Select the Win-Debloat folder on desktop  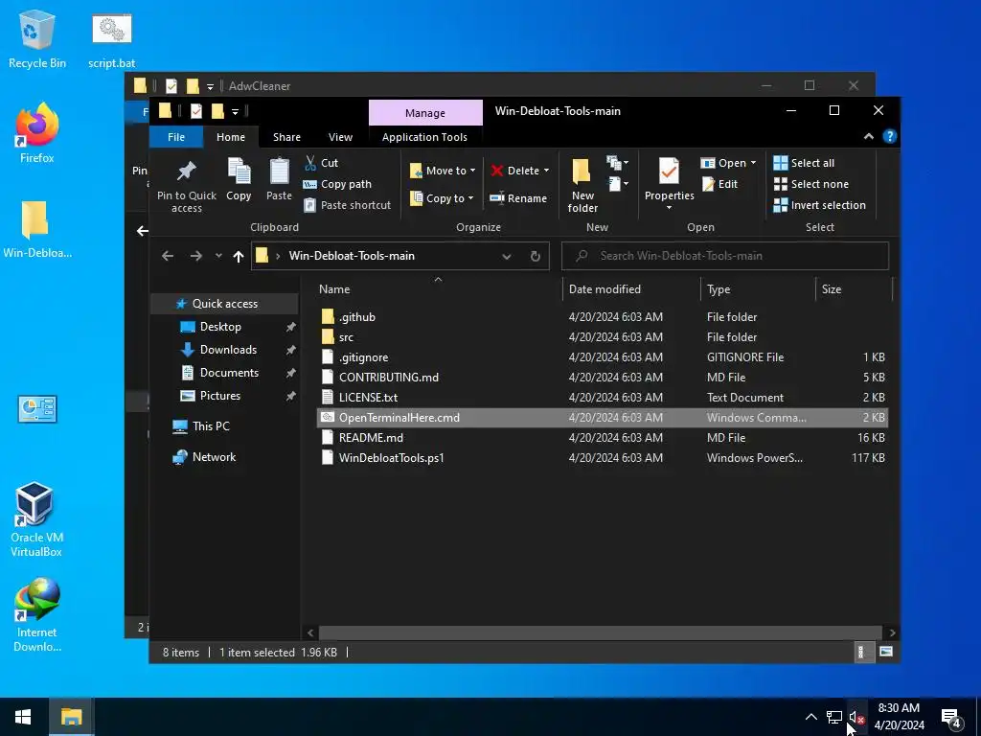click(37, 230)
